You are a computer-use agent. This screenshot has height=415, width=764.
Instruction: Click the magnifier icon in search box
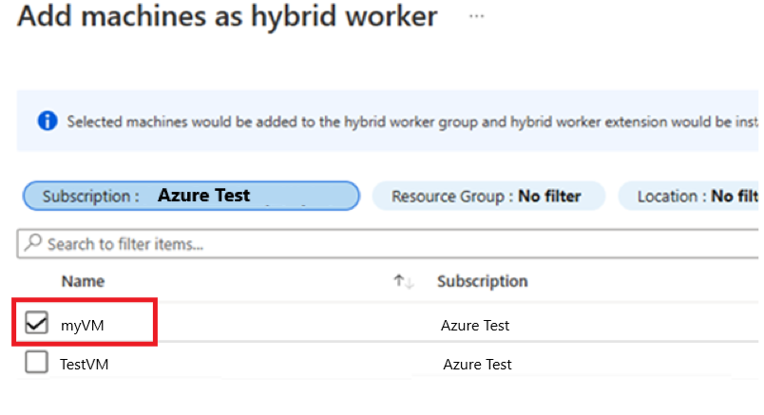tap(33, 244)
